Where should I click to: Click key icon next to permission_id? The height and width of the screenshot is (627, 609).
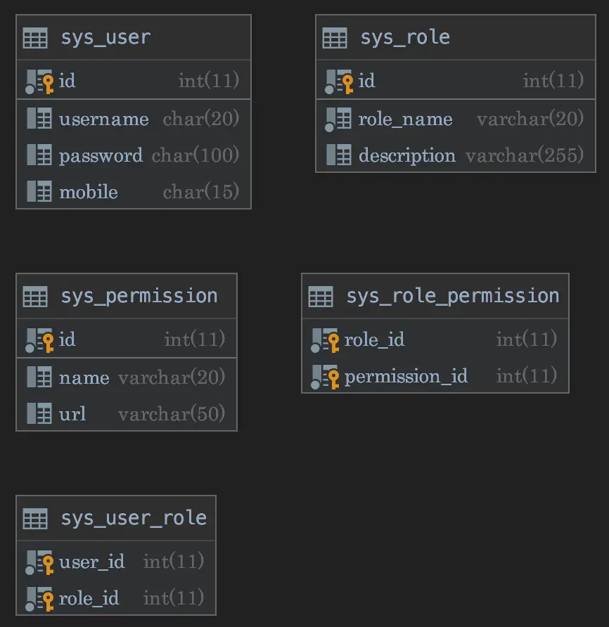click(x=326, y=377)
